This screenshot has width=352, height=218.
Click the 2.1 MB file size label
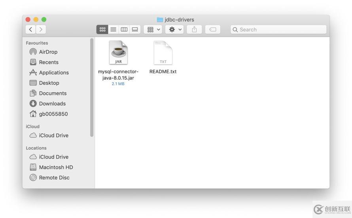(x=118, y=84)
